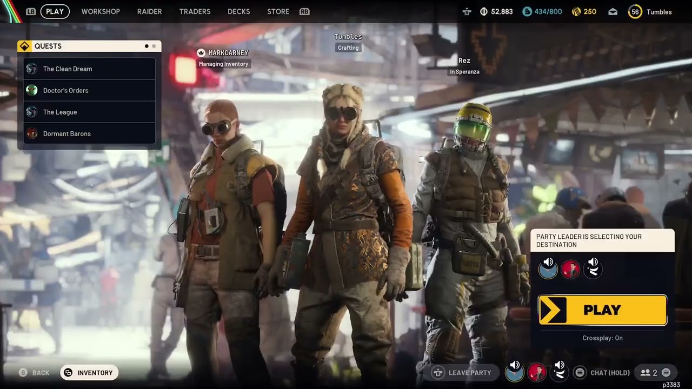
Task: Click the Dormant Barons quest icon
Action: (32, 133)
